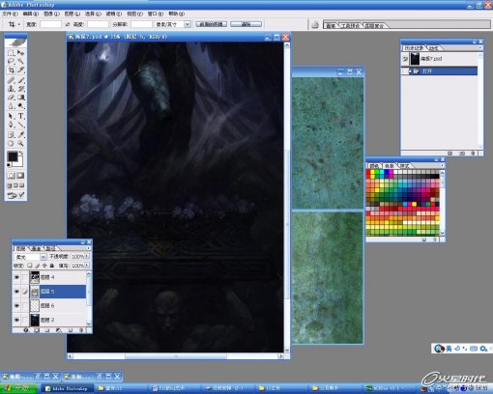The height and width of the screenshot is (394, 493).
Task: Select the Brush tool
Action: [20, 80]
